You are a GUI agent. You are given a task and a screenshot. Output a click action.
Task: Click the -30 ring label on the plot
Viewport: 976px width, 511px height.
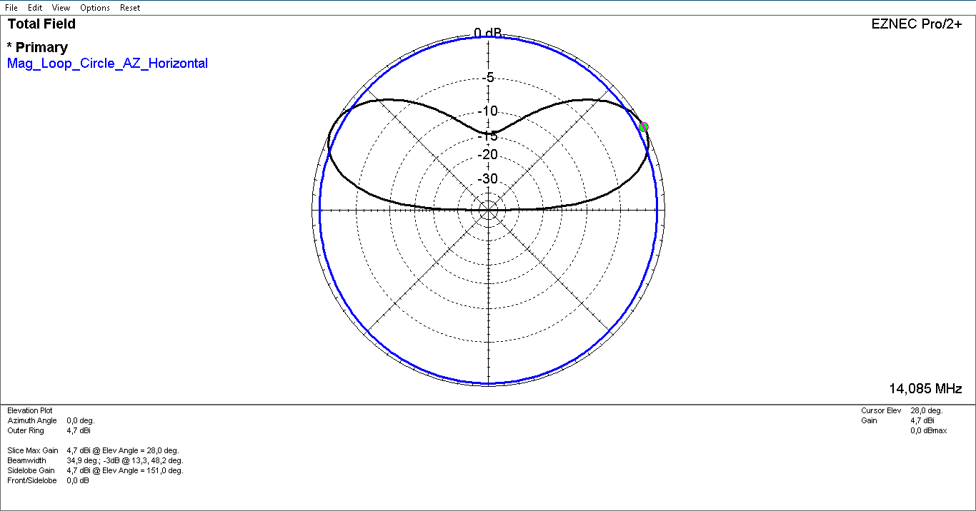point(488,178)
